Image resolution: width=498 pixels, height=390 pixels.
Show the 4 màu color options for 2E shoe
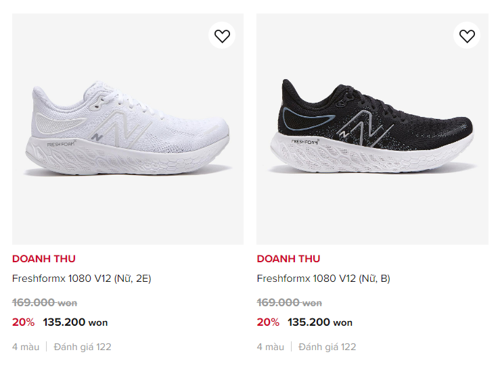(x=26, y=347)
